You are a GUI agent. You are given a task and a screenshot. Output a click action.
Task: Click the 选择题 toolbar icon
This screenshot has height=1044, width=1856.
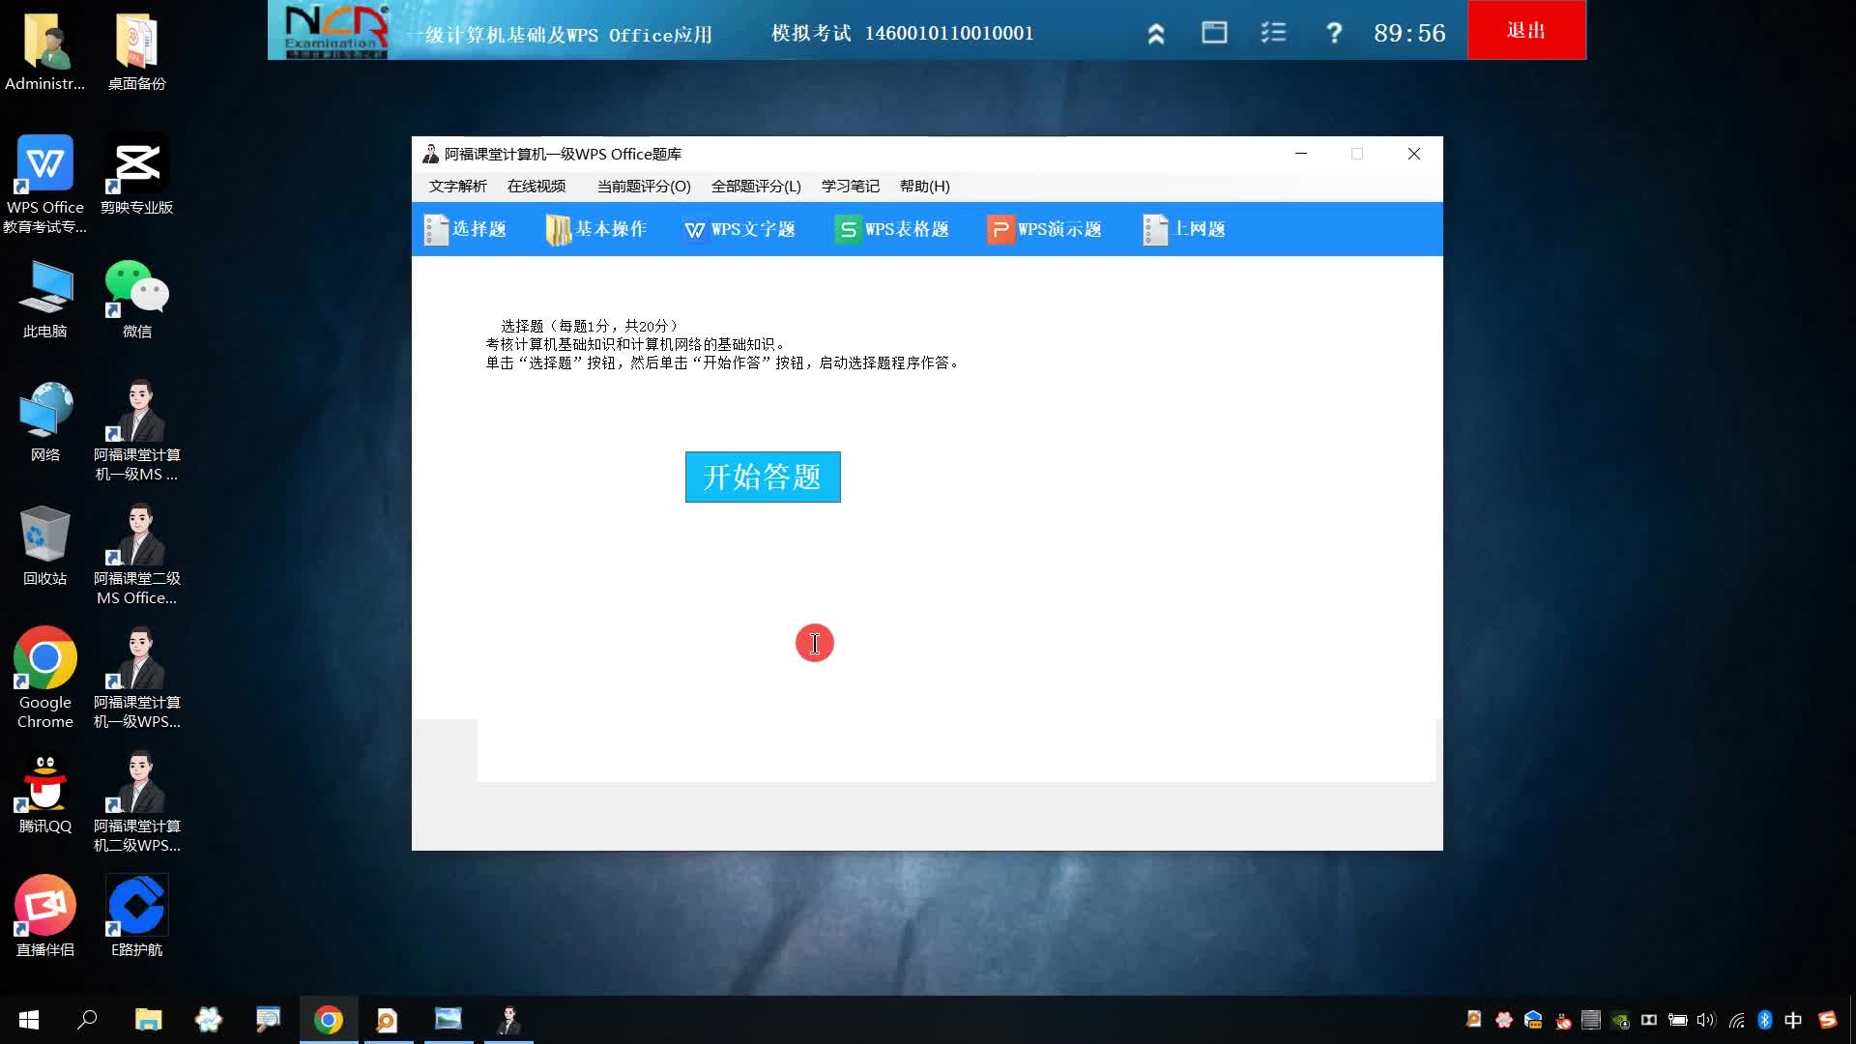click(465, 229)
